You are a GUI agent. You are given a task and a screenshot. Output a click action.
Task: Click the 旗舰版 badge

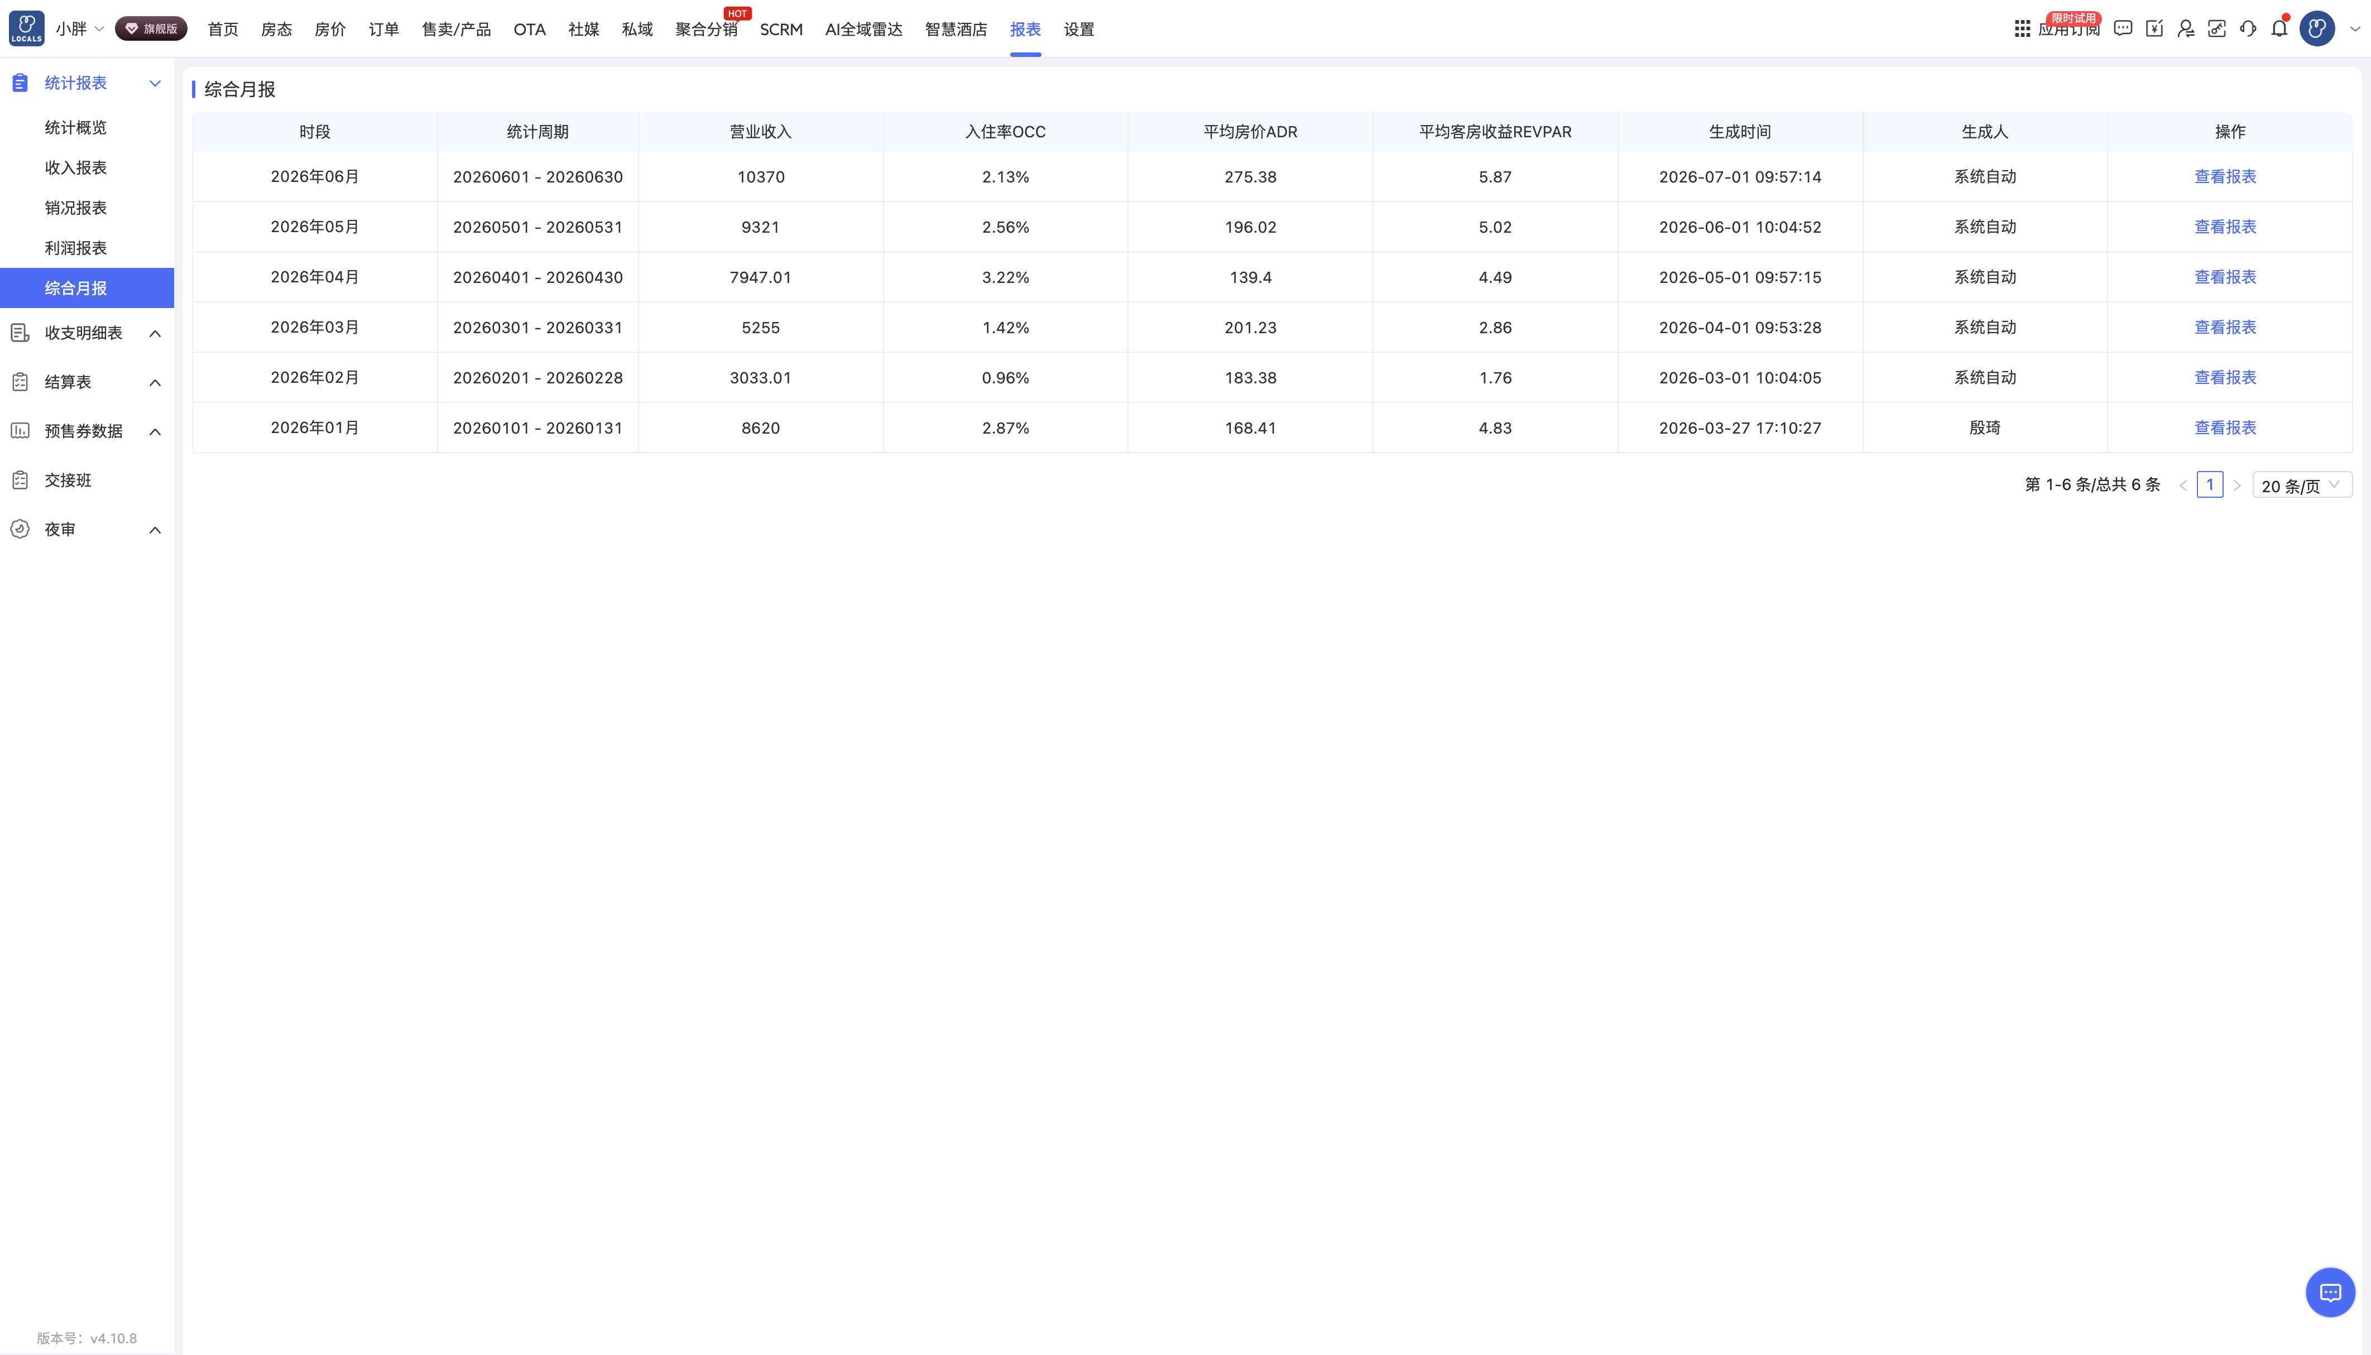pos(151,29)
